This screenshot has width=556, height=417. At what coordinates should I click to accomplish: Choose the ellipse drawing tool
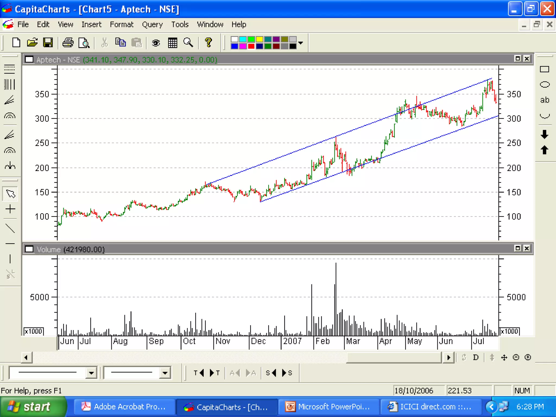tap(544, 85)
